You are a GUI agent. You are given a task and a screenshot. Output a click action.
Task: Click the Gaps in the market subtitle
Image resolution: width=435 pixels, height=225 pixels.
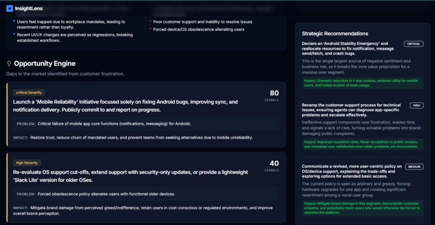pyautogui.click(x=65, y=74)
